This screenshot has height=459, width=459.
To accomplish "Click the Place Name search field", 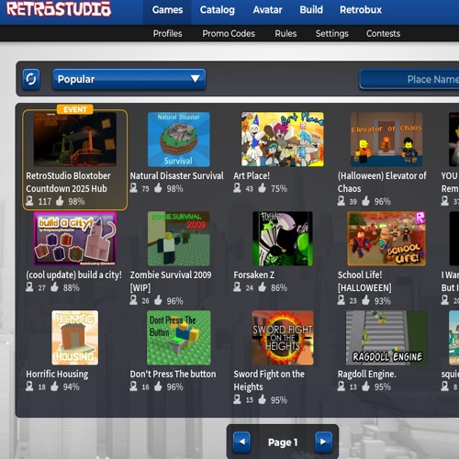I will click(x=409, y=79).
